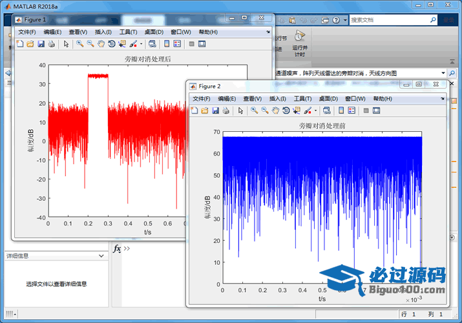Open file icon in Figure 1 toolbar
The image size is (462, 323).
[x=30, y=44]
